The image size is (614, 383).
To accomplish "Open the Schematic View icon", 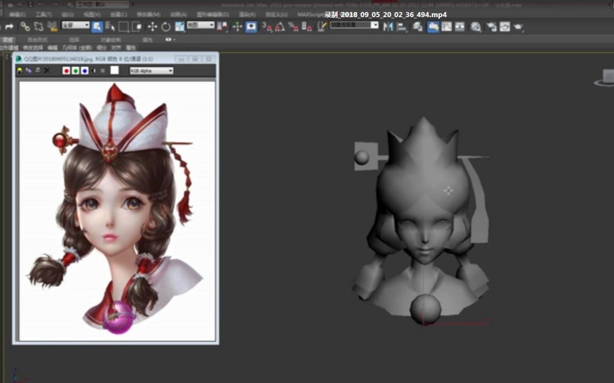I will (x=460, y=27).
